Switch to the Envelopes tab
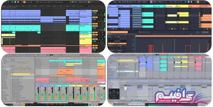213x107 pixels. pos(205,32)
